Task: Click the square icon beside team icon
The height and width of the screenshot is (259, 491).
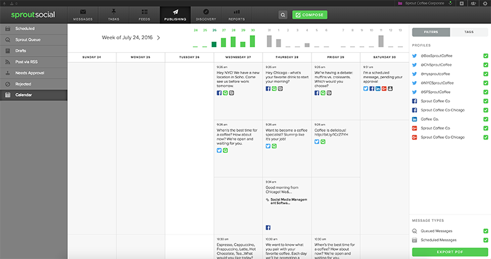Action: (x=461, y=3)
